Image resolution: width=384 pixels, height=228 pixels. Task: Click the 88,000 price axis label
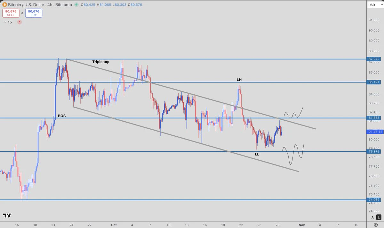tap(374, 51)
